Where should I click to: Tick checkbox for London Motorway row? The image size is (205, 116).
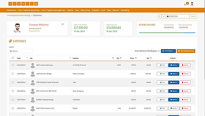click(13, 65)
